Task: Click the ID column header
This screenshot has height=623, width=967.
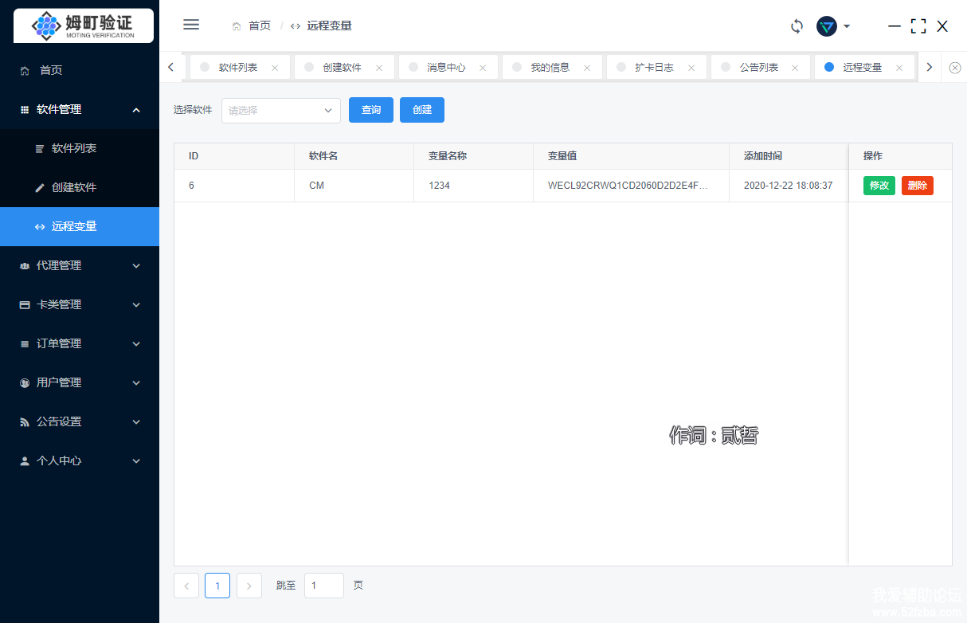Action: point(234,156)
